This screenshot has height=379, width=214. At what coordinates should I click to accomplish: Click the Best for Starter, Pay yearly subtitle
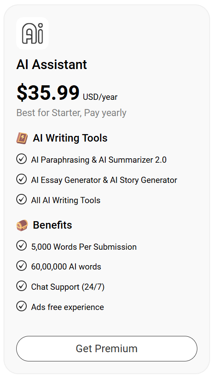click(x=71, y=113)
